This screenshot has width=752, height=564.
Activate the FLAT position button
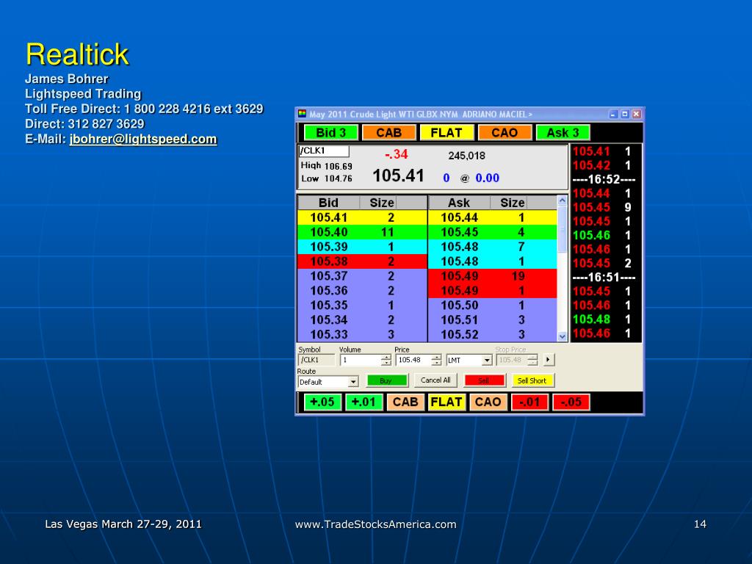446,132
